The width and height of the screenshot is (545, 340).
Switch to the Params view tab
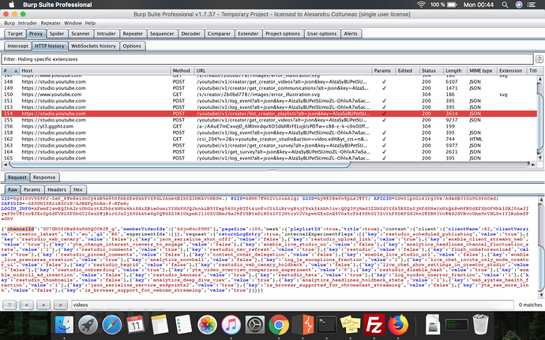point(32,189)
